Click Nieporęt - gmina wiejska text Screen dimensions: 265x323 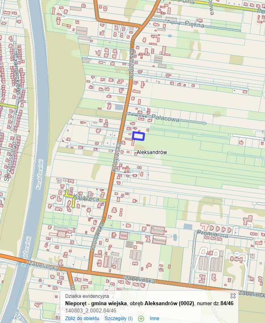tap(96, 303)
